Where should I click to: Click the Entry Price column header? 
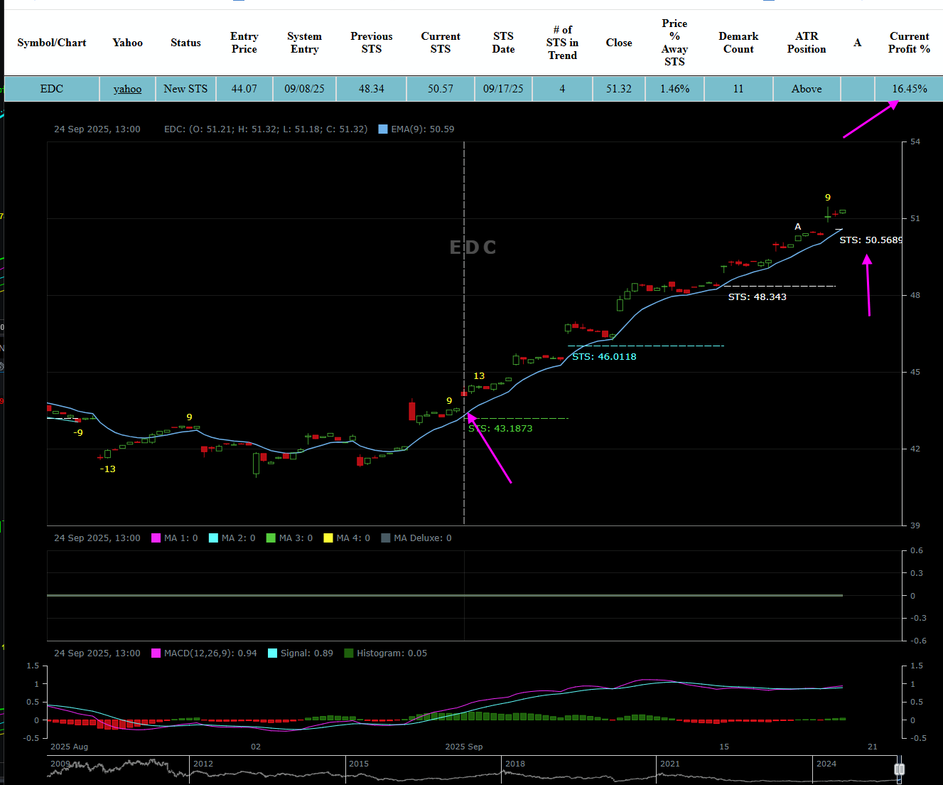[244, 43]
